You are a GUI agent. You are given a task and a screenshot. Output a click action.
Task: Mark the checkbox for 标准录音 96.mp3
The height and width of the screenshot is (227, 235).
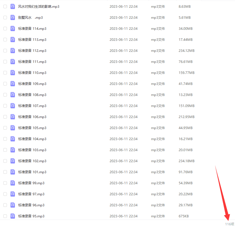pos(5,205)
